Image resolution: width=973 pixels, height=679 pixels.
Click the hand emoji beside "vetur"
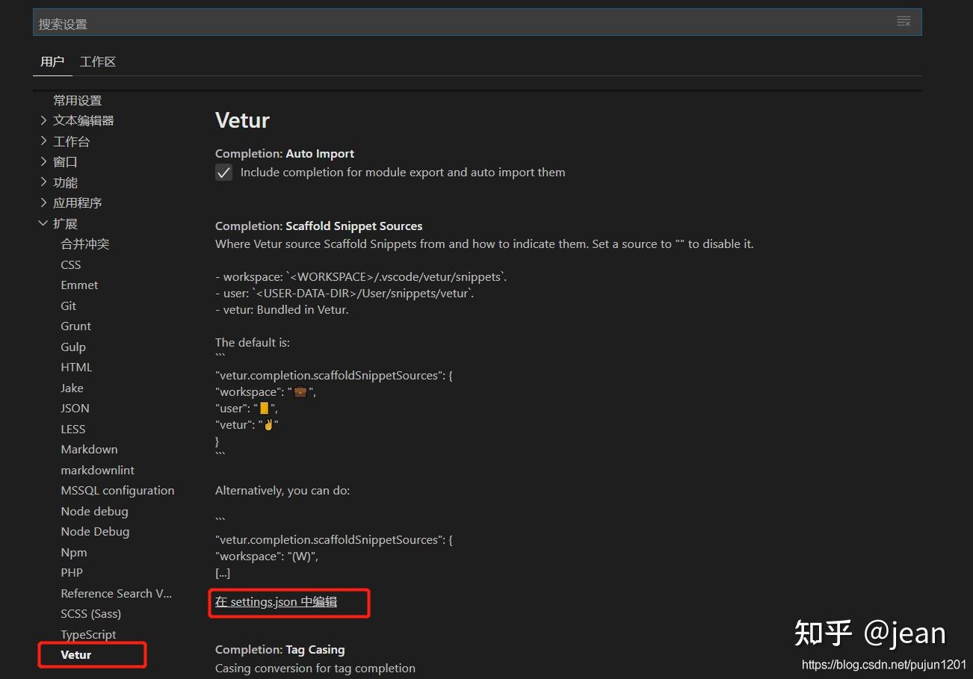point(268,424)
